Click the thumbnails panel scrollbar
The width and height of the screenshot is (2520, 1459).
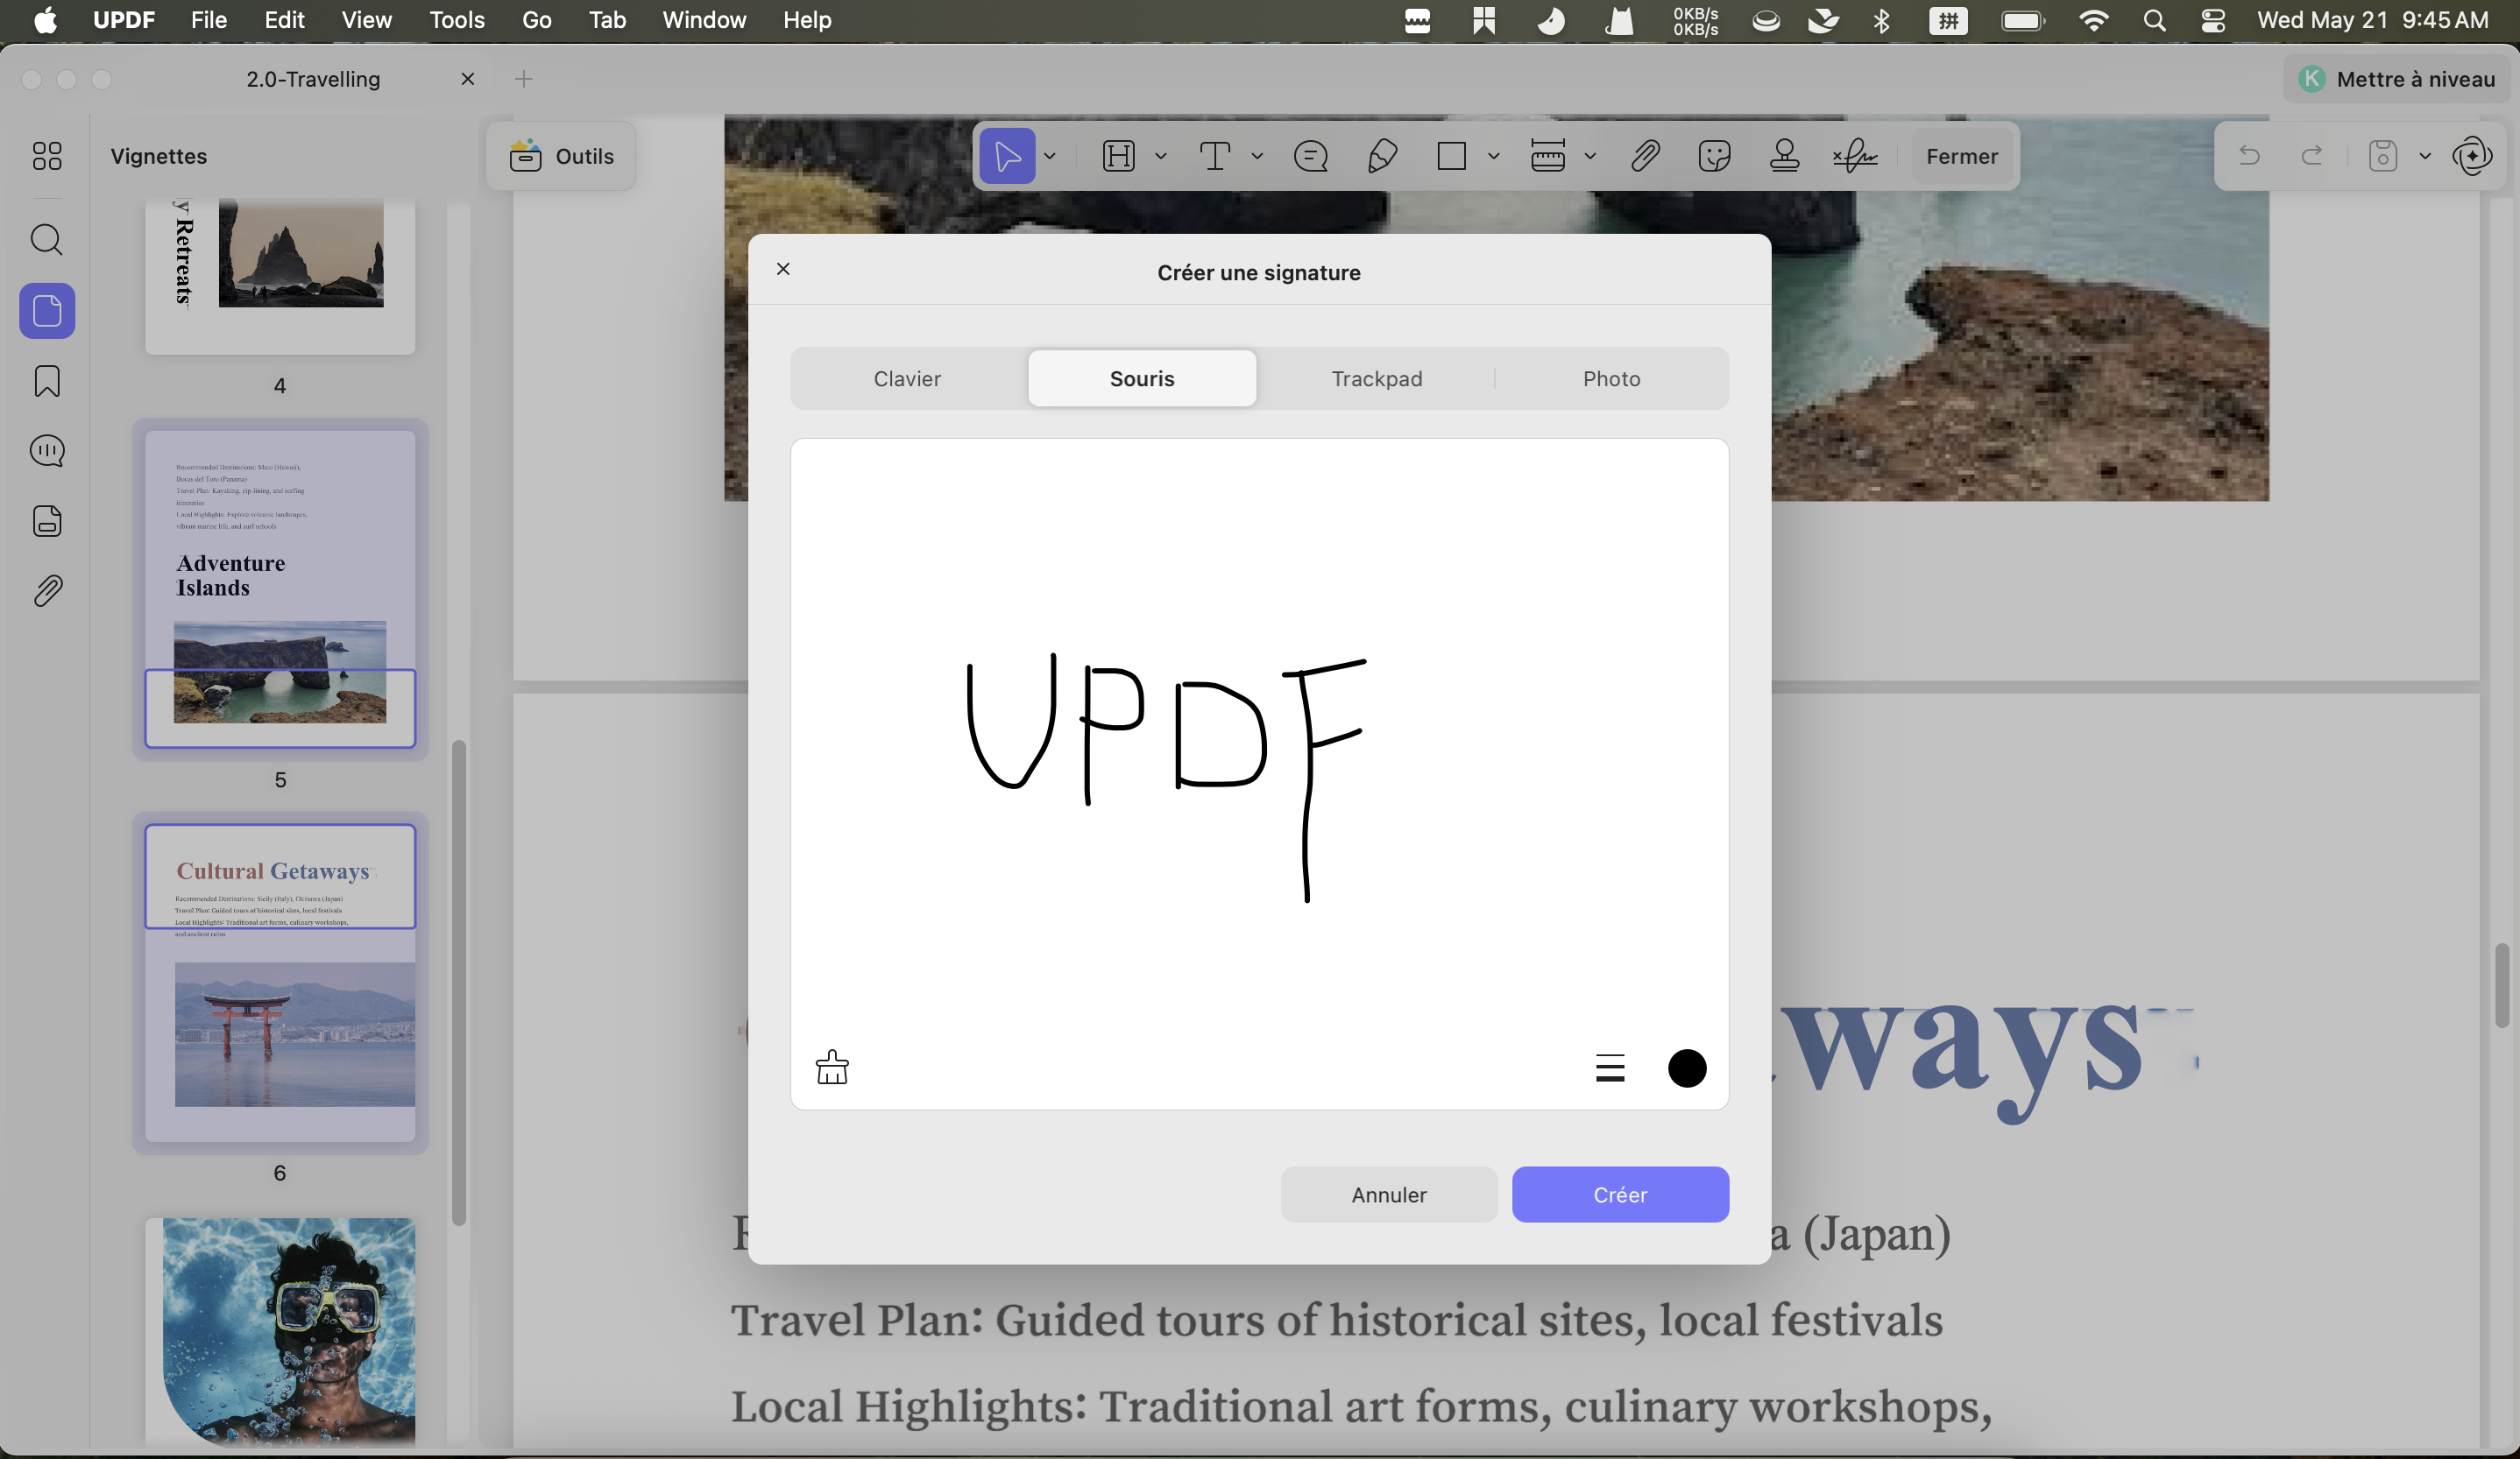tap(459, 983)
